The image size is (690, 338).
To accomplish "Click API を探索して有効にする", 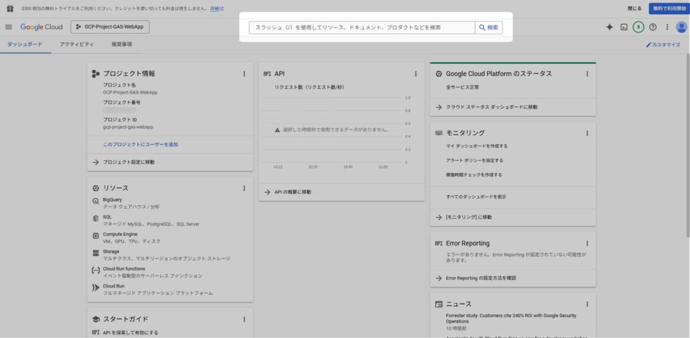I will click(x=130, y=333).
